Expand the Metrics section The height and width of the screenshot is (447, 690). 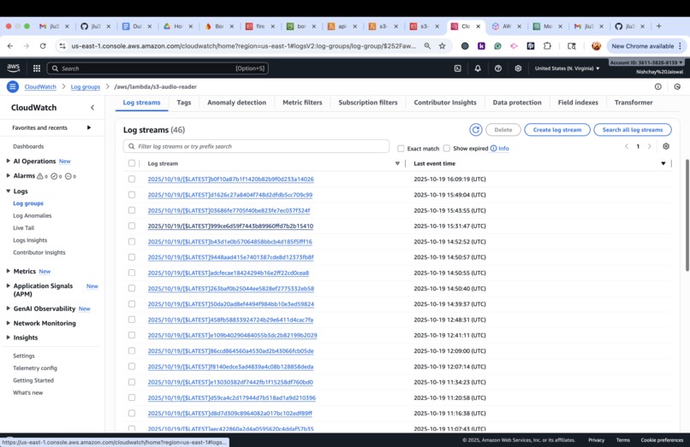click(8, 271)
